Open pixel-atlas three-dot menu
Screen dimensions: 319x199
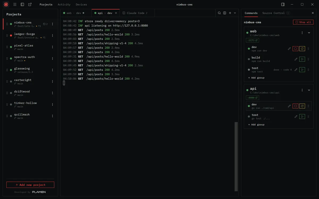coord(52,47)
